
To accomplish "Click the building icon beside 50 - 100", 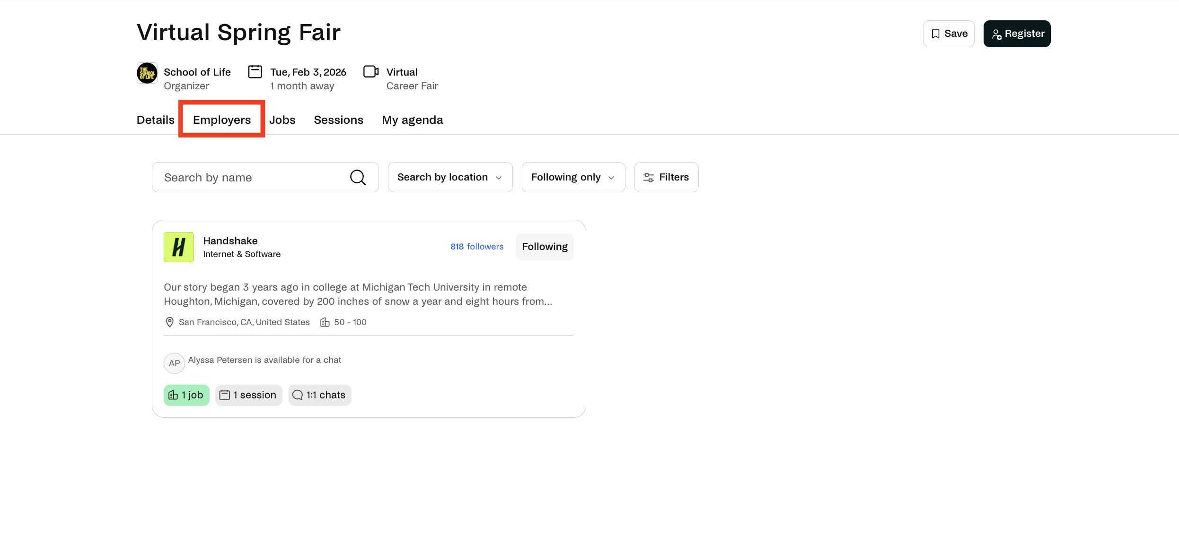I will point(325,322).
